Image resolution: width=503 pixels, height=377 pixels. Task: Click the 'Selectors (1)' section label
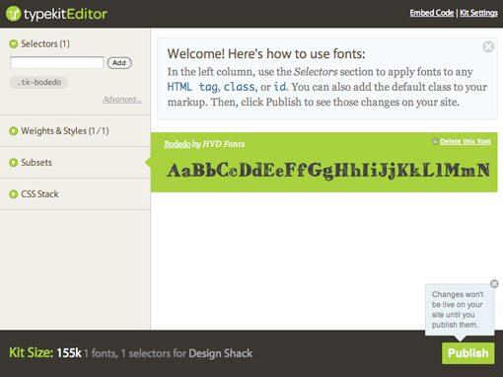[x=45, y=43]
